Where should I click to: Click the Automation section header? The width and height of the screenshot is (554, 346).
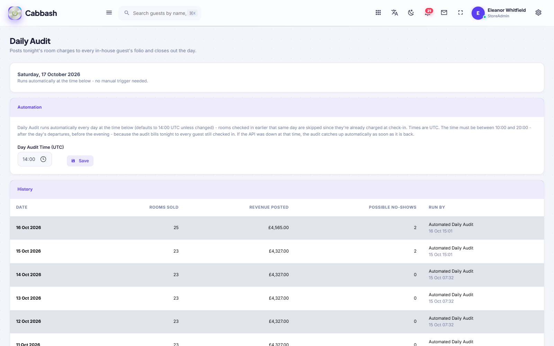point(277,108)
